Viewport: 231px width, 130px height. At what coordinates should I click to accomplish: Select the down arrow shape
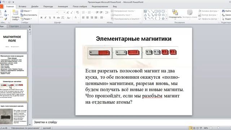coord(160,15)
